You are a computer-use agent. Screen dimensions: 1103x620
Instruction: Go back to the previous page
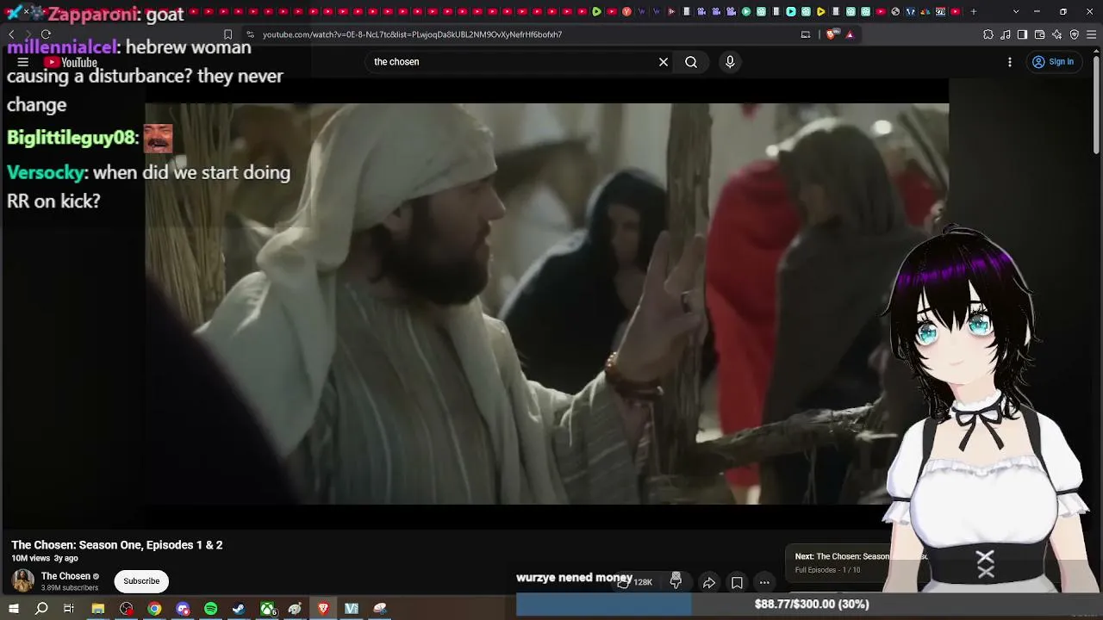11,34
